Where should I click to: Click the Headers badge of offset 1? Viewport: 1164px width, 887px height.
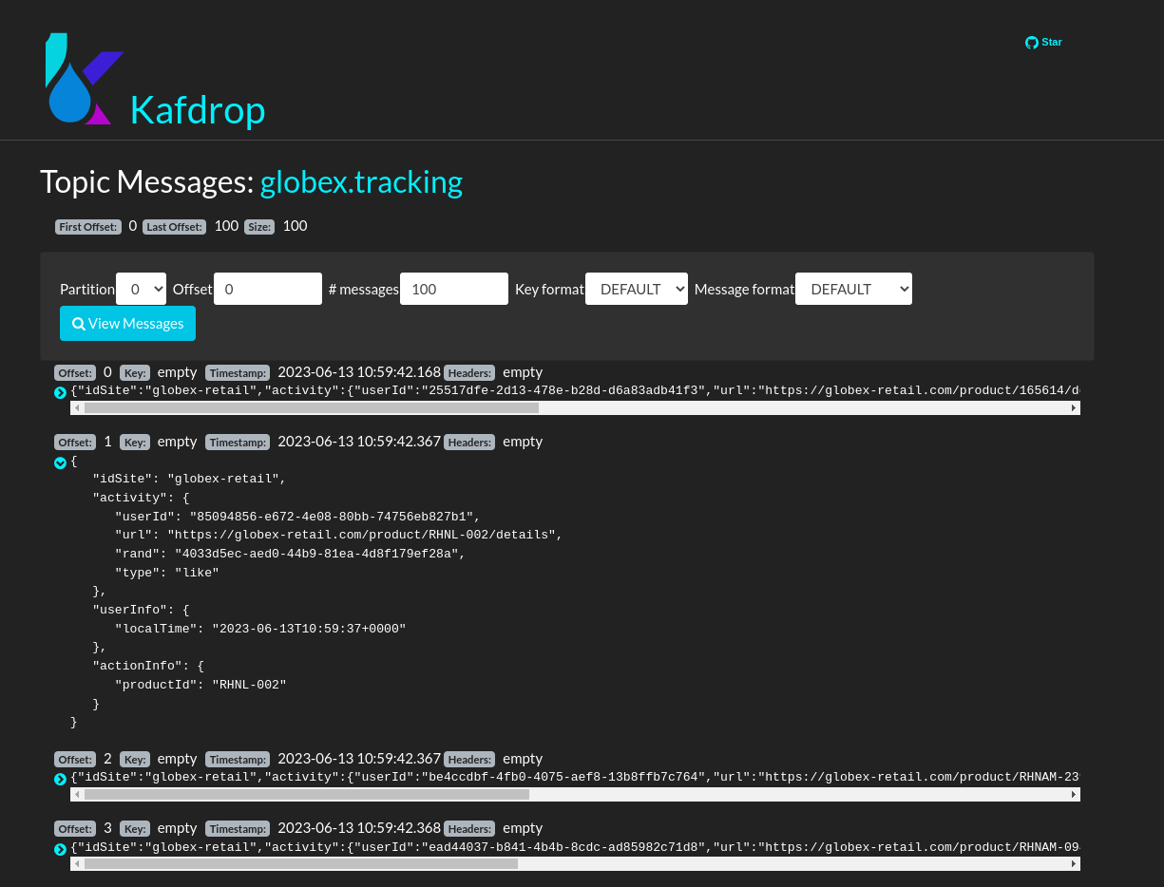tap(469, 443)
